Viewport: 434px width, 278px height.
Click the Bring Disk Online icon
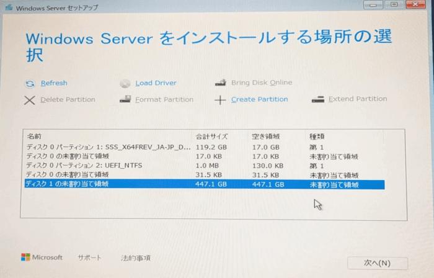tap(220, 83)
